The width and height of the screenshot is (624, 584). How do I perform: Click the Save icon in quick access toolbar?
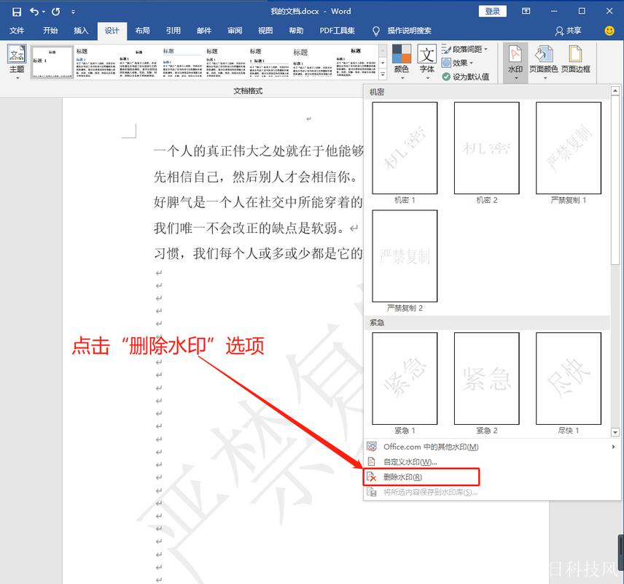pos(16,11)
